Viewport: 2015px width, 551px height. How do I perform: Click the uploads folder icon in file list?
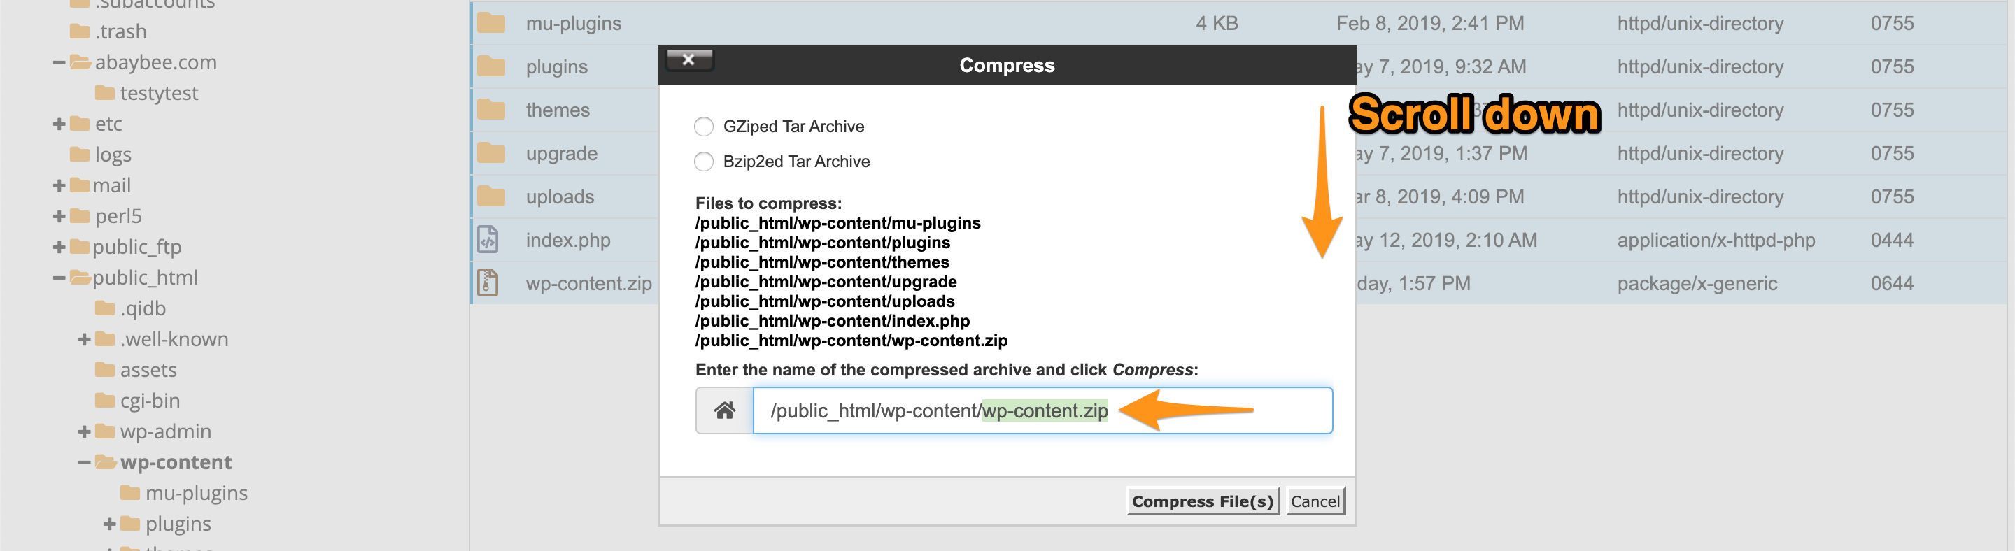point(491,197)
